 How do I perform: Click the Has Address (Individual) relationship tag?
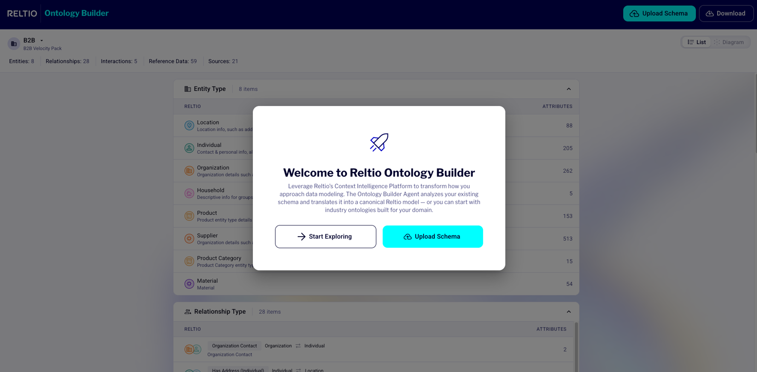[238, 369]
